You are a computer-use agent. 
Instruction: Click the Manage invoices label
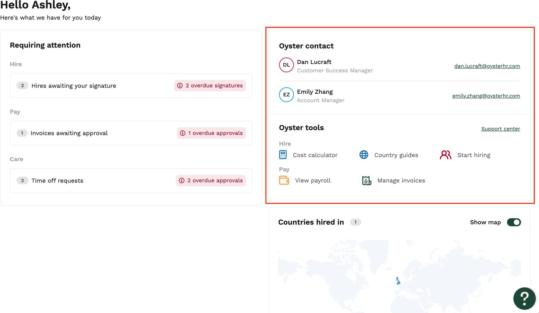[401, 181]
